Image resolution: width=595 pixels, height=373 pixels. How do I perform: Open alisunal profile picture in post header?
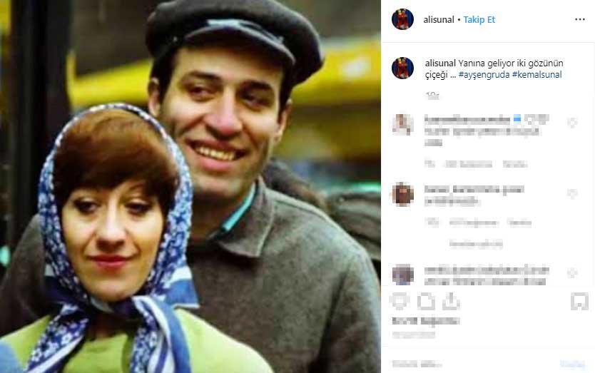coord(402,19)
